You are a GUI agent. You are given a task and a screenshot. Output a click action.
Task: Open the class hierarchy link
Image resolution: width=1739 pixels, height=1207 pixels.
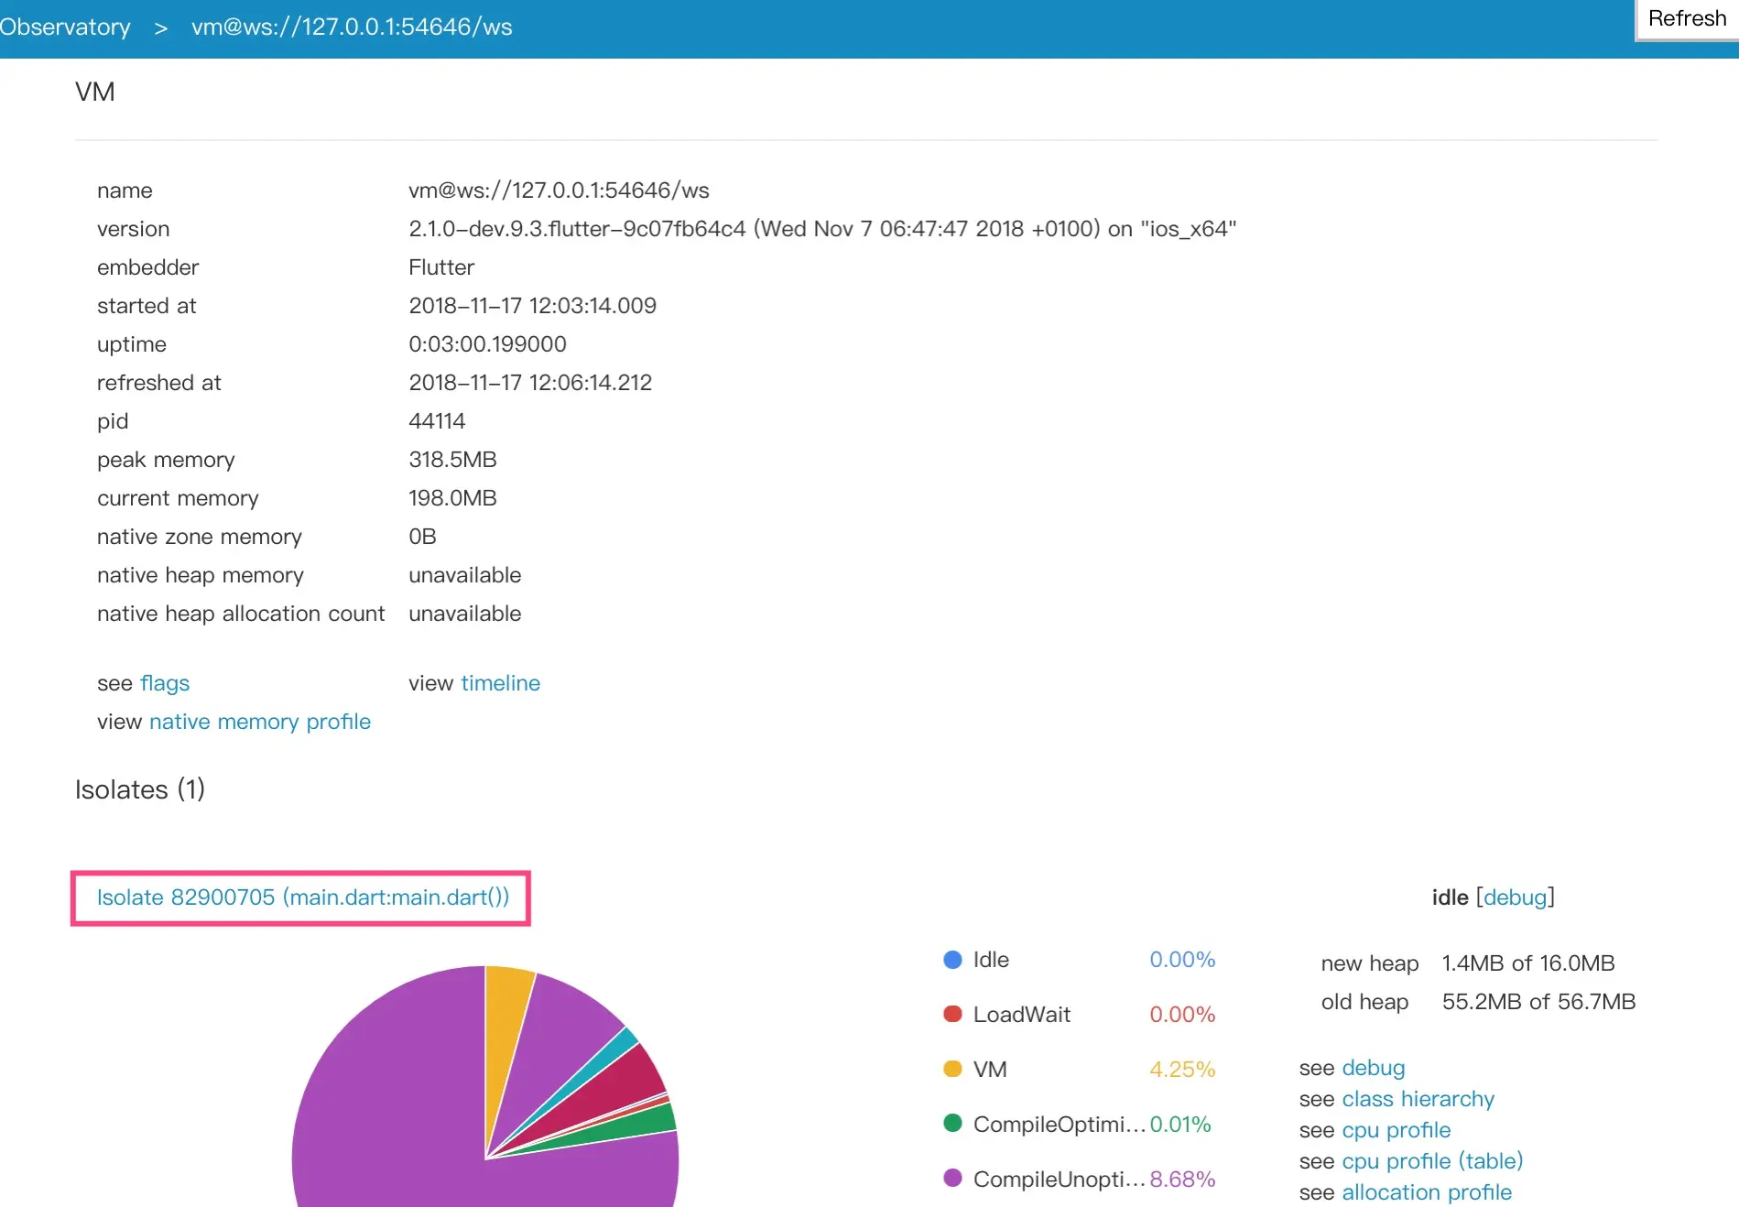[1418, 1099]
